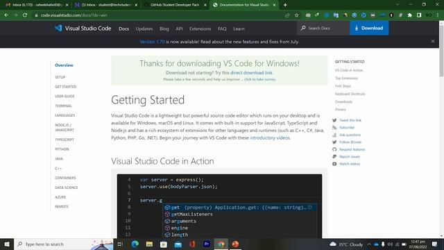This screenshot has height=250, width=444.
Task: Follow the Version 1.70 link
Action: [x=152, y=42]
